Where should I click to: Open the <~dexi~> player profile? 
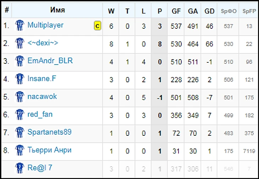coord(43,43)
